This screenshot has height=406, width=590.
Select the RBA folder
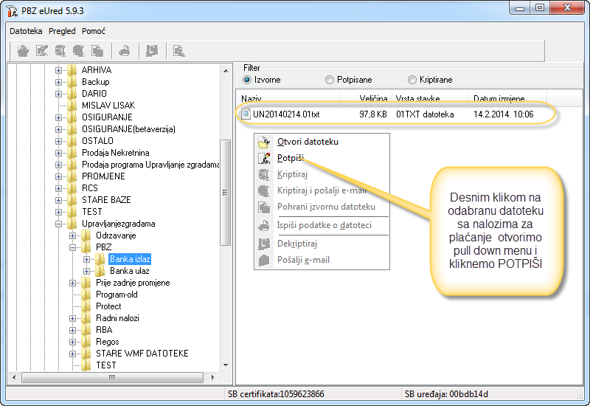click(104, 330)
